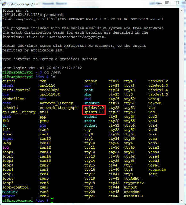Click the 'network_throughput' entry
This screenshot has height=205, width=186.
60,108
